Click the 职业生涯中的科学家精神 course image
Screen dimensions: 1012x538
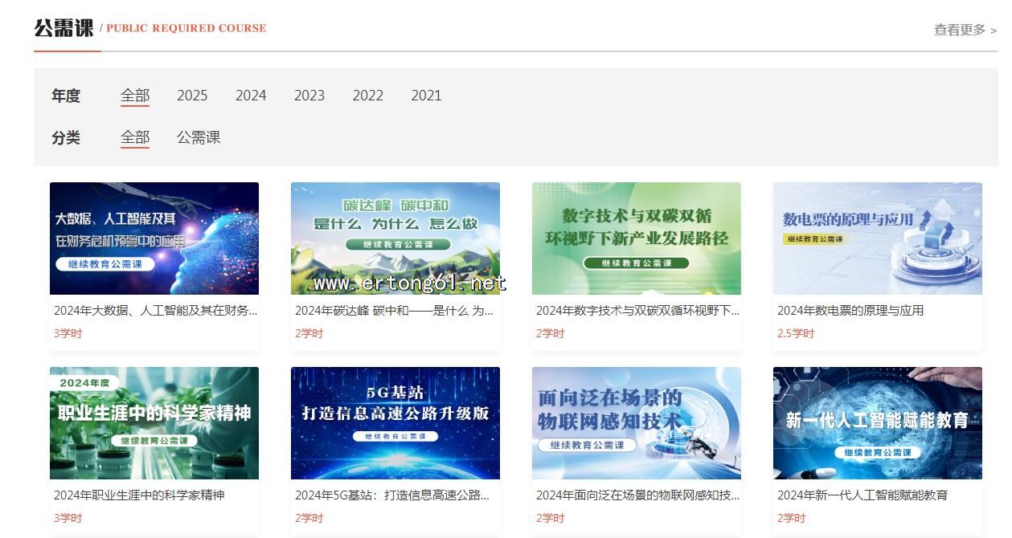click(154, 423)
